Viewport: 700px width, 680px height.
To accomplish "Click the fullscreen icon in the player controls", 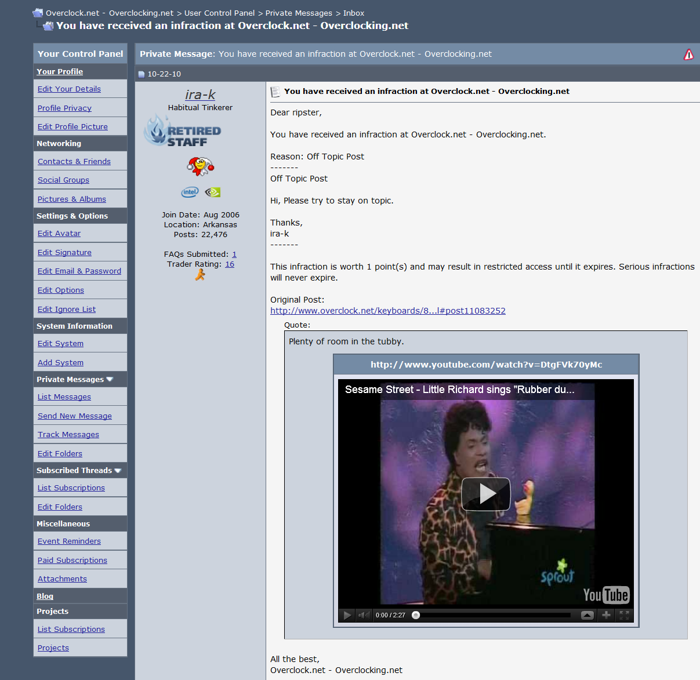I will coord(625,615).
